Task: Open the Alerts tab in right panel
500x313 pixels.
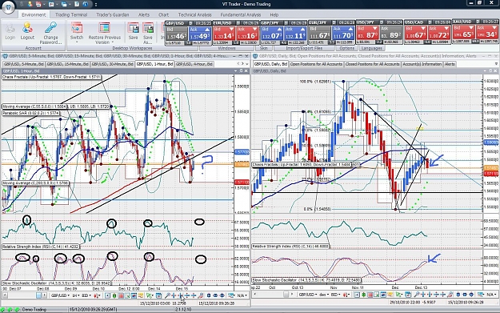Action: [450, 64]
